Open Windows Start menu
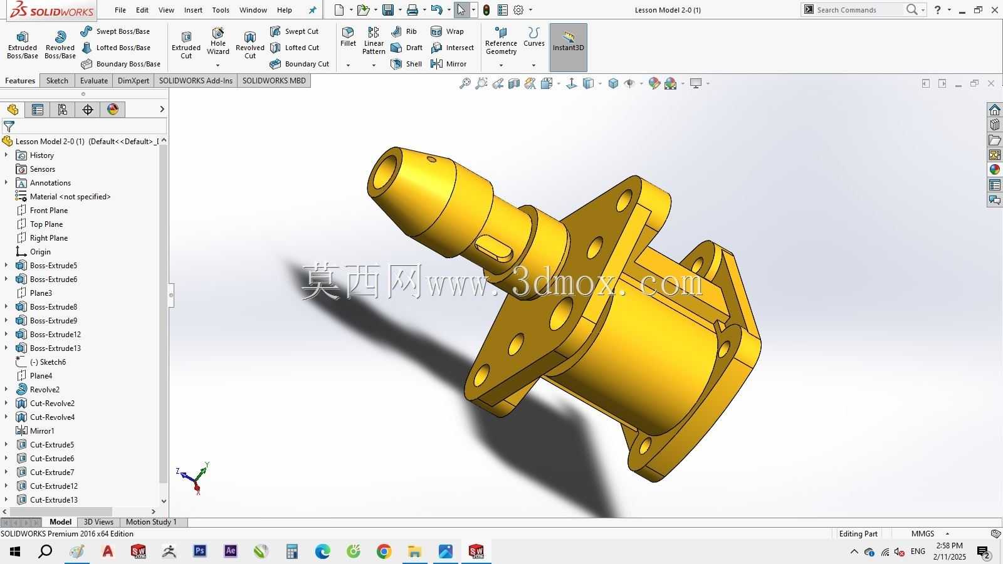1003x564 pixels. tap(15, 551)
